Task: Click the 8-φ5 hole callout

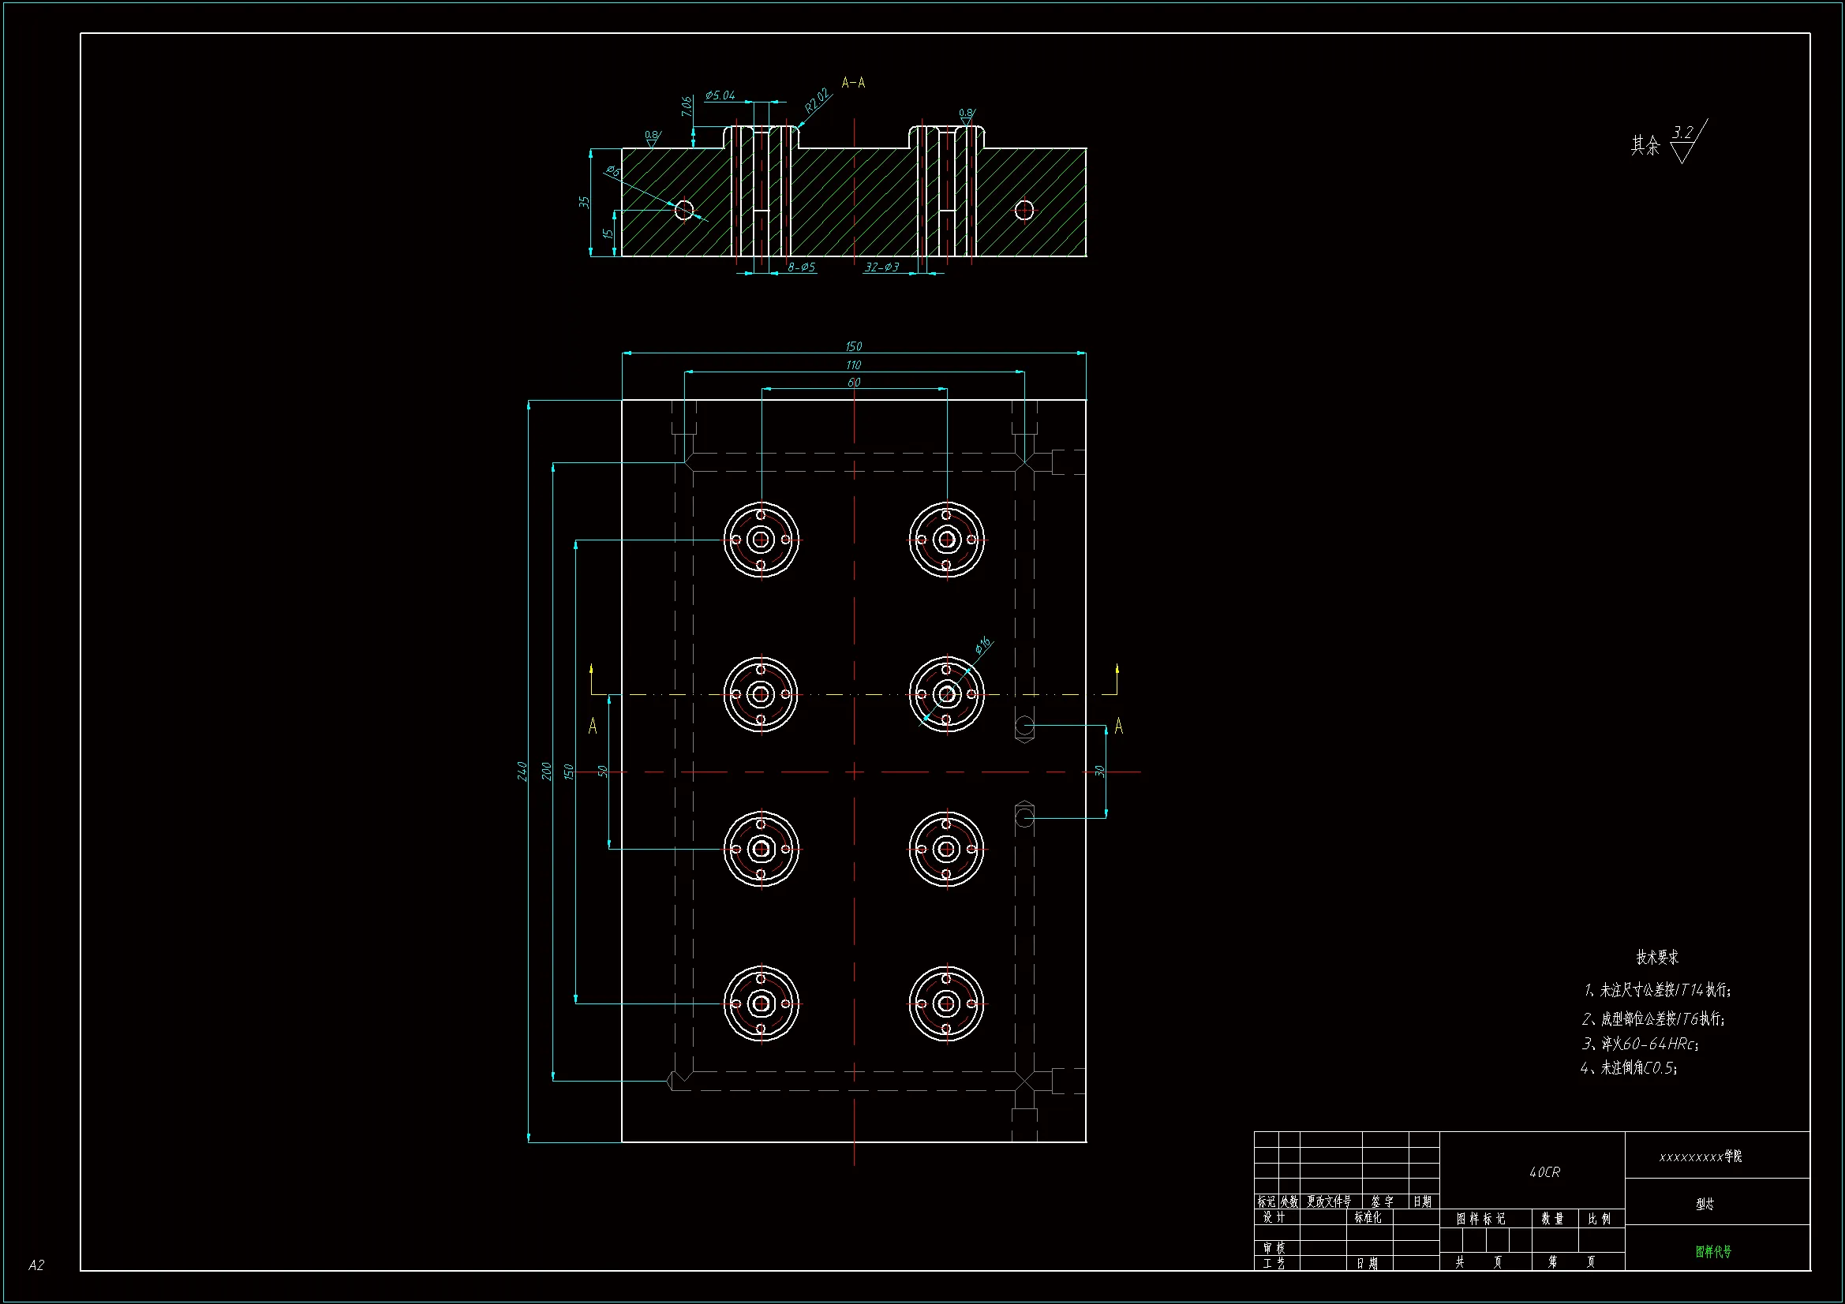Action: [x=801, y=267]
